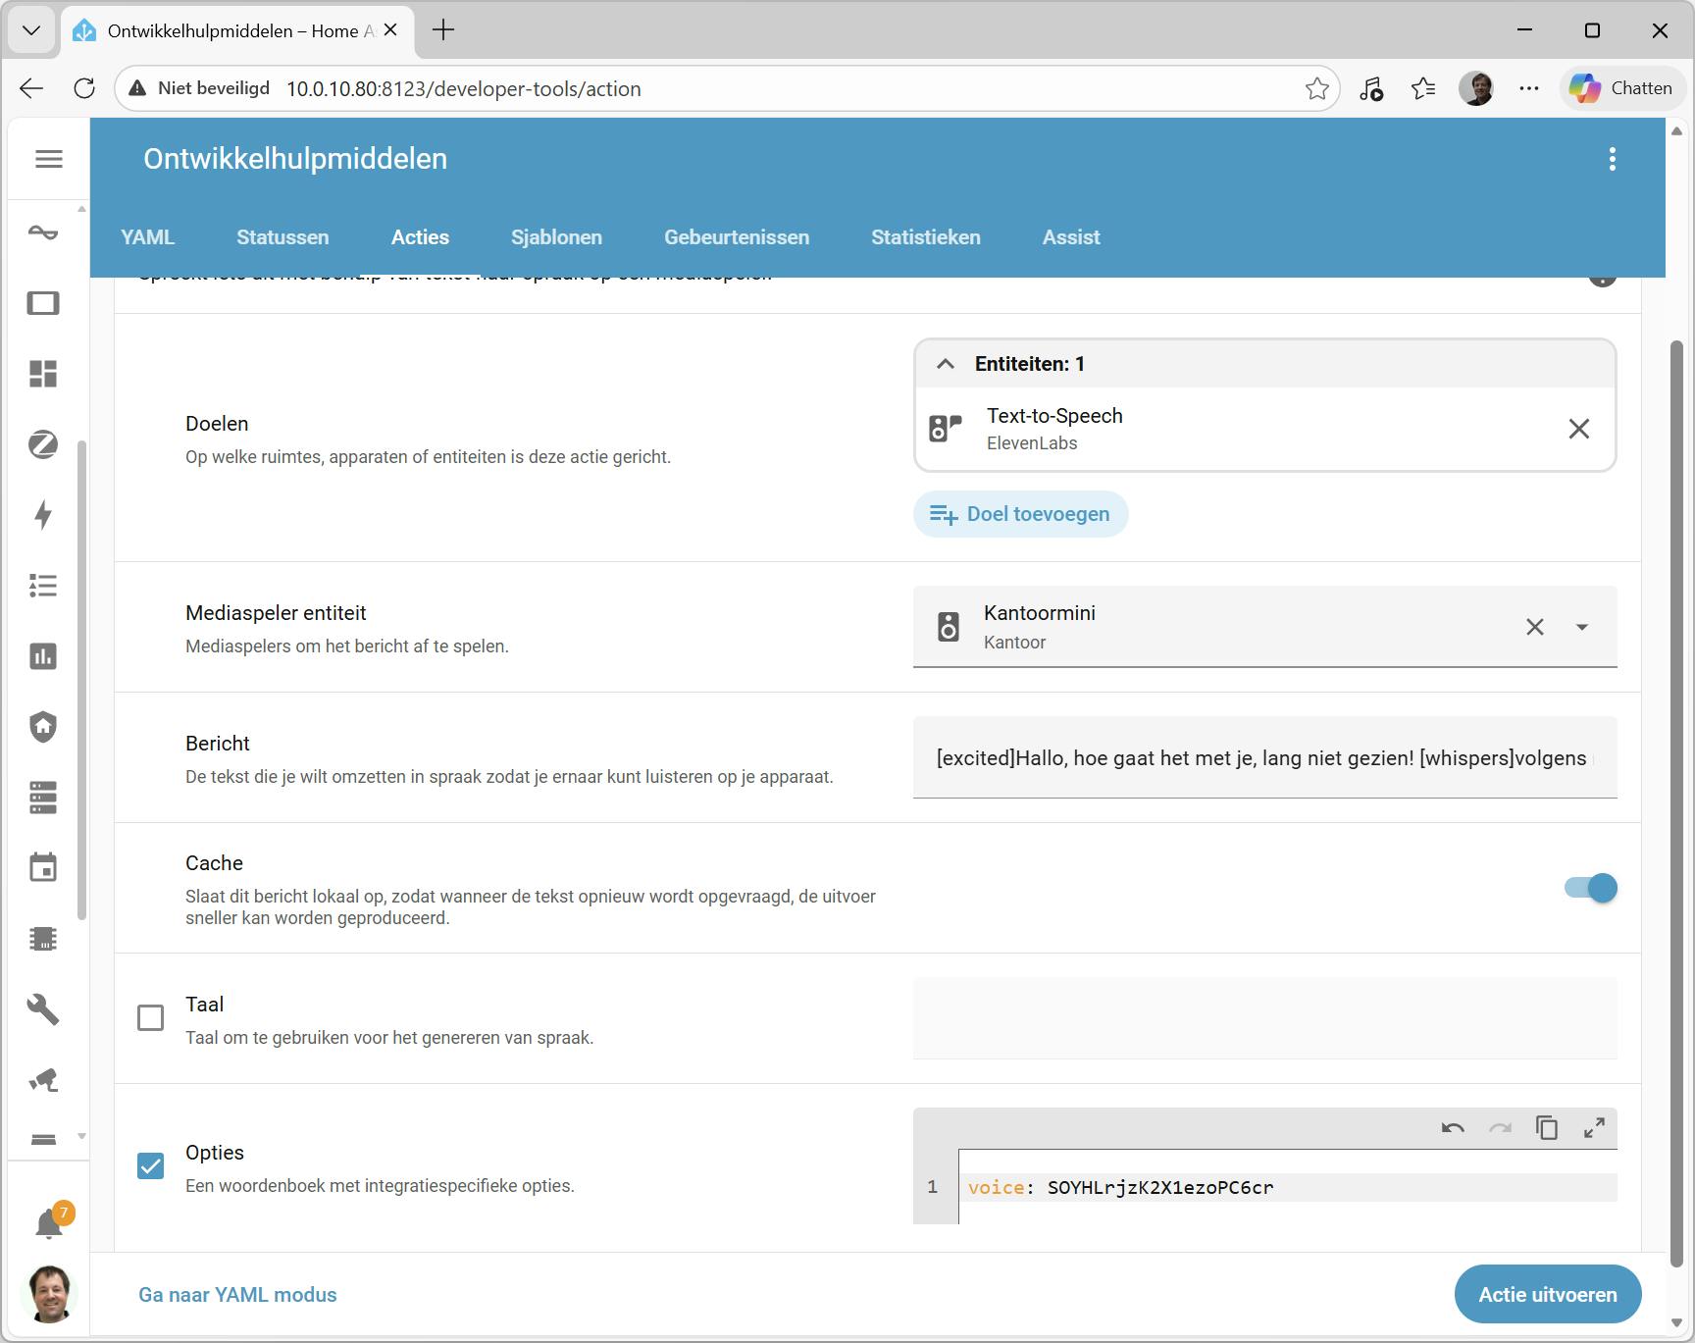The image size is (1695, 1343).
Task: Click the voice line in Opties editor
Action: 1288,1187
